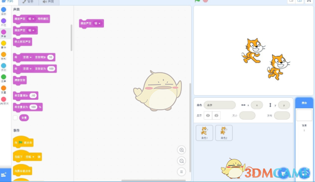This screenshot has height=182, width=315.
Task: Open the 侦测 (Sensing) light-blue block category
Action: [x=3, y=67]
